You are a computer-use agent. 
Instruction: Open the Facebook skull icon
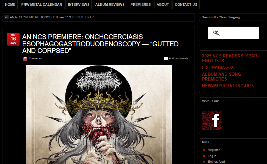coord(212,120)
